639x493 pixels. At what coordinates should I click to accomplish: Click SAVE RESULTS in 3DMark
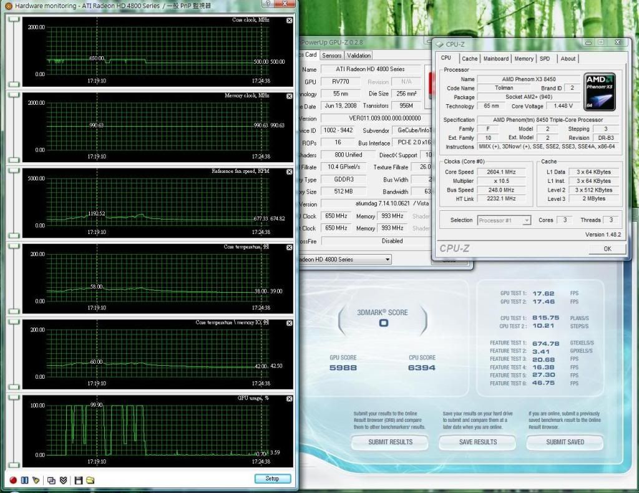[477, 442]
